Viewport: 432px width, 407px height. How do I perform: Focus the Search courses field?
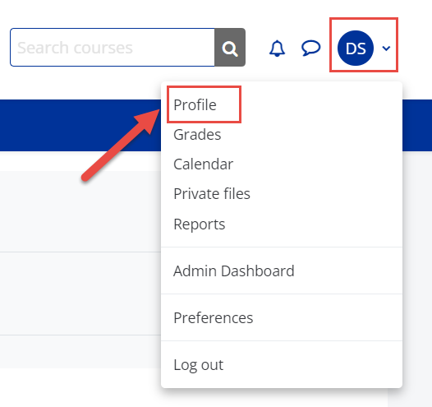(x=113, y=47)
